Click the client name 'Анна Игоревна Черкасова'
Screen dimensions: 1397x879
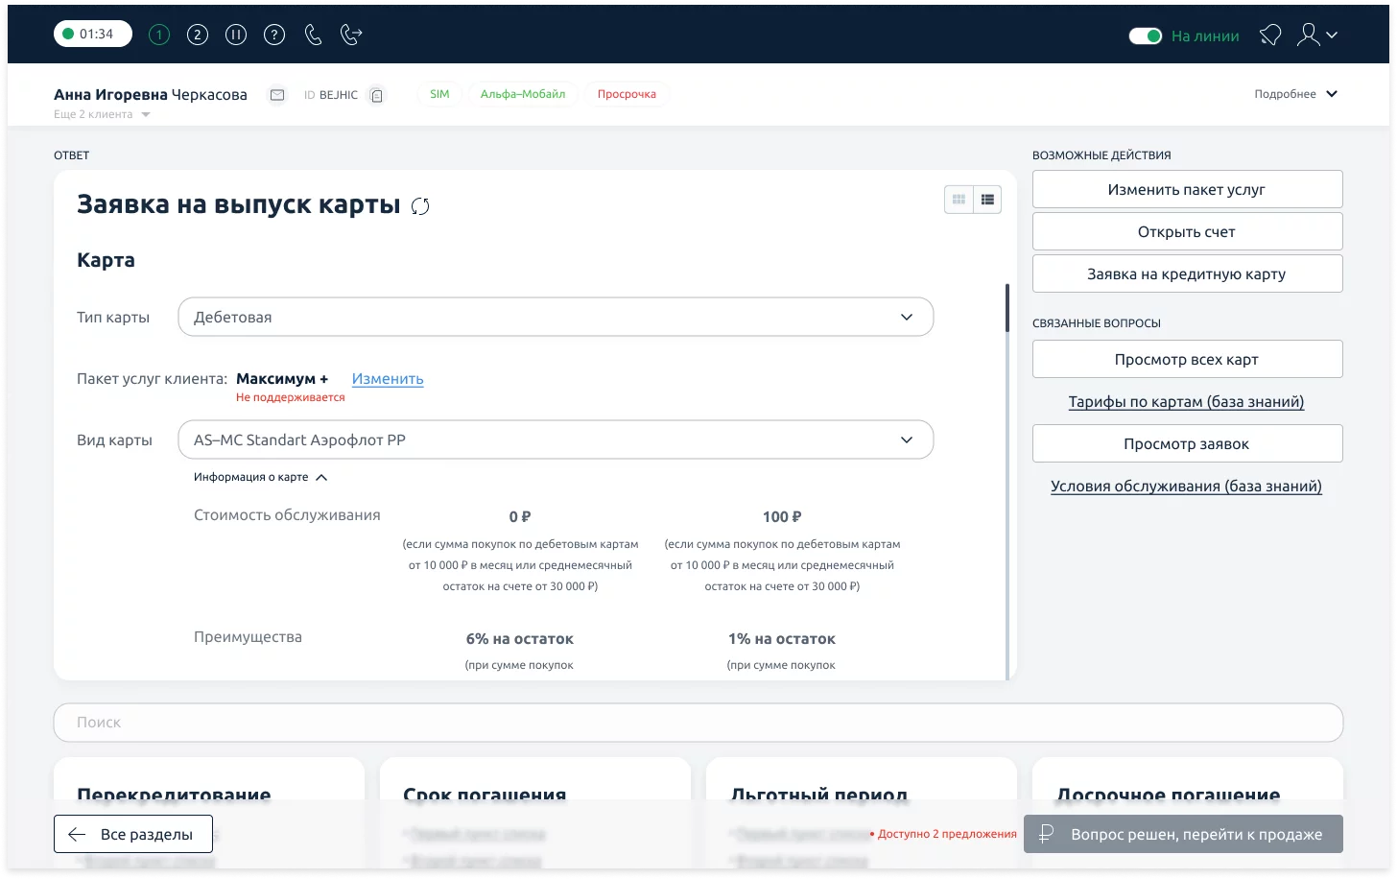tap(151, 94)
